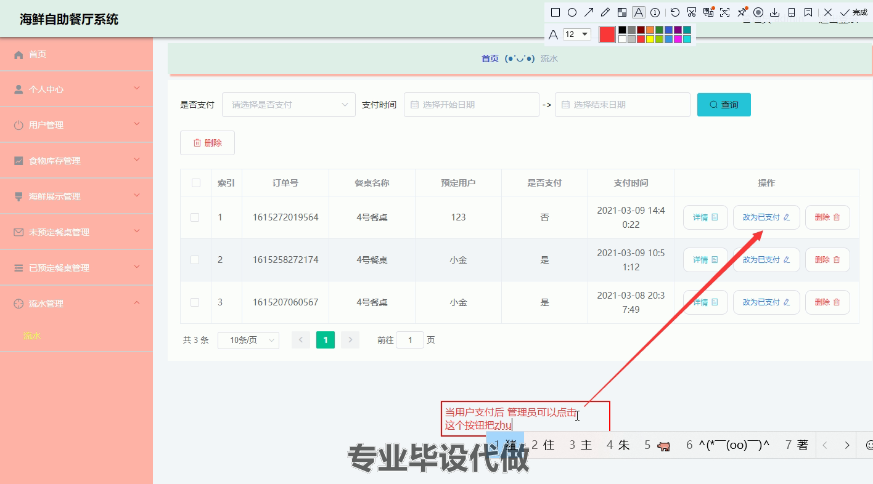Screen dimensions: 873x484
Task: Go to previous page arrow
Action: point(301,340)
